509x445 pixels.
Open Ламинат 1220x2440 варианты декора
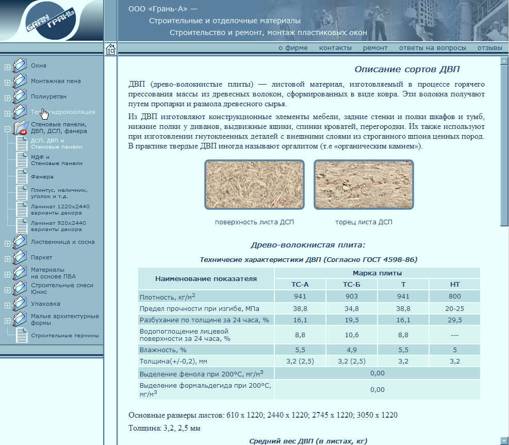pos(60,209)
